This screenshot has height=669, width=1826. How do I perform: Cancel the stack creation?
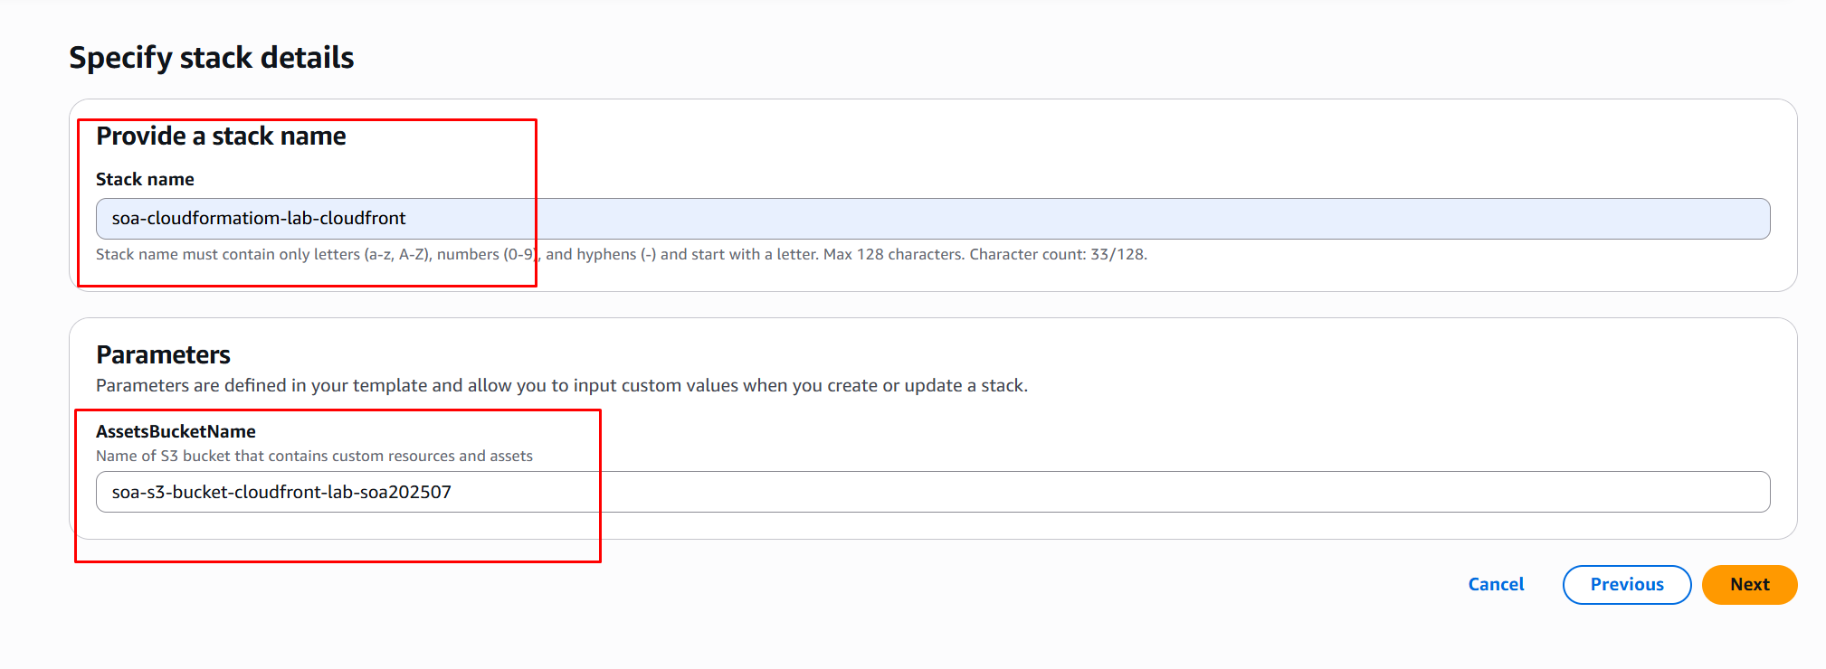click(1496, 585)
